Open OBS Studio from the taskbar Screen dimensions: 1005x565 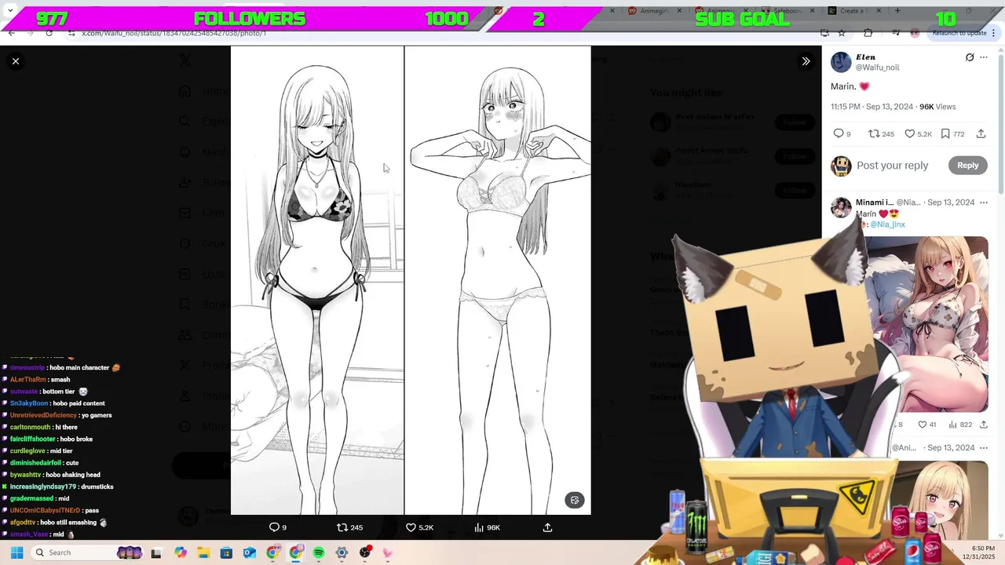coord(365,552)
